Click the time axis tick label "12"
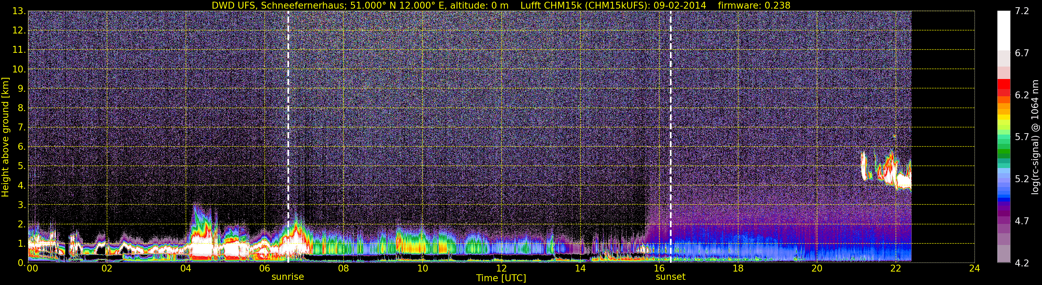The height and width of the screenshot is (285, 1042). (501, 269)
